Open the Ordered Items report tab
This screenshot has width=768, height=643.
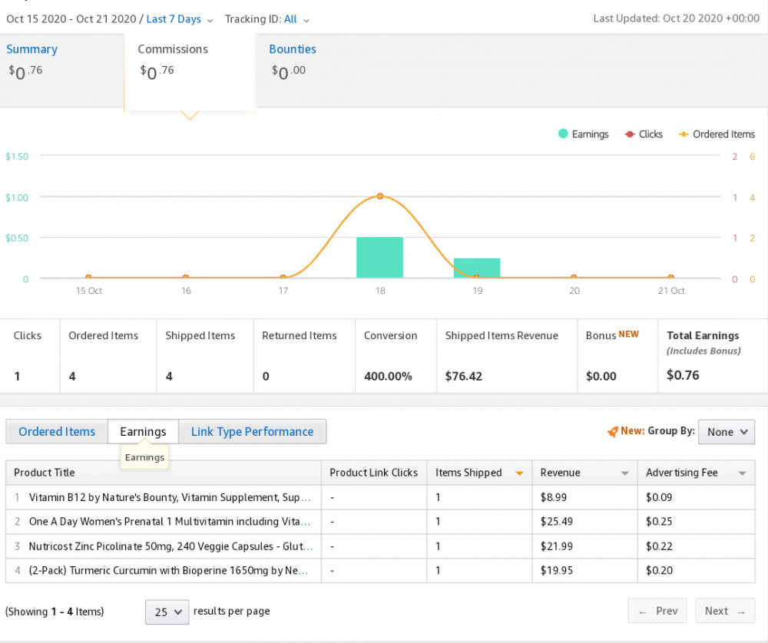coord(57,431)
